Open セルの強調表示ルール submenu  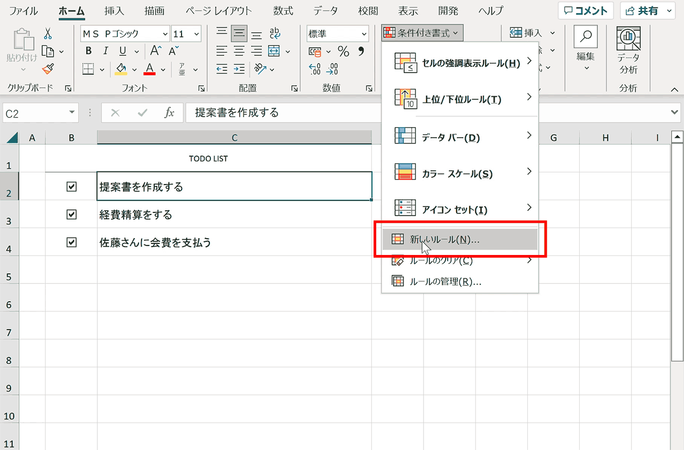(x=460, y=63)
